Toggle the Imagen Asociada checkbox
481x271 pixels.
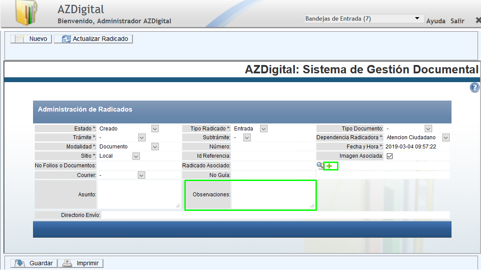coord(389,156)
